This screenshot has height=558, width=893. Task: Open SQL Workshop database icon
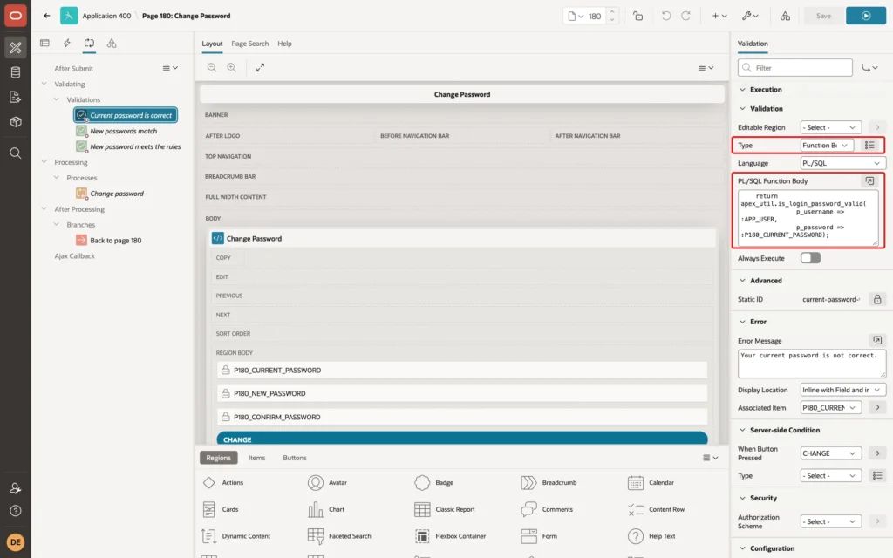(16, 72)
